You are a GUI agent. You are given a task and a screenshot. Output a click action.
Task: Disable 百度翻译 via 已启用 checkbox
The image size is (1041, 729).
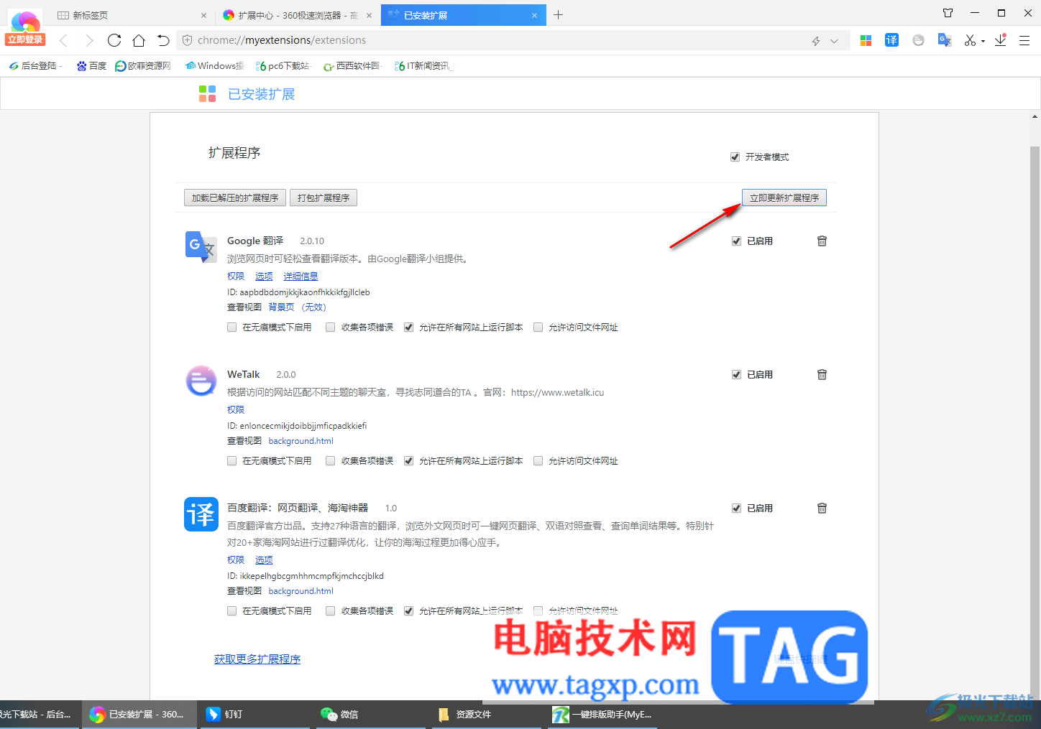[736, 509]
